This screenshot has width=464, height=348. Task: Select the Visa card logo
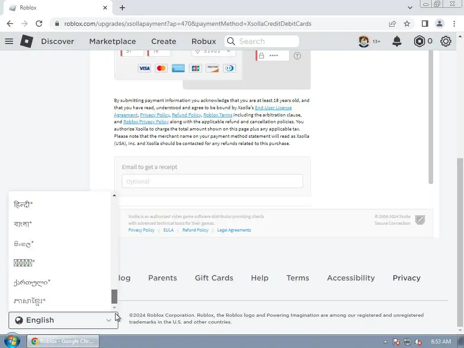[x=145, y=68]
